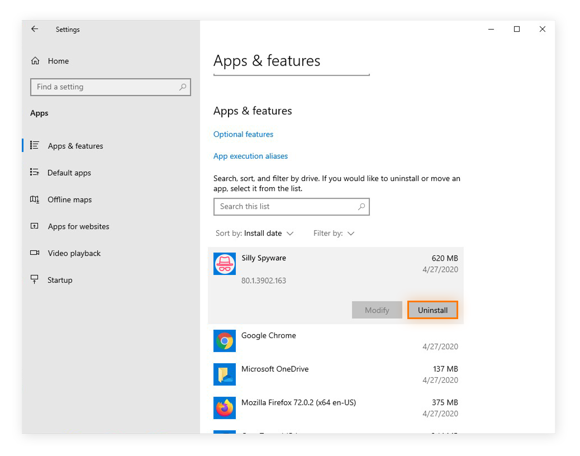Open the Filter by dropdown
The height and width of the screenshot is (456, 580).
tap(334, 233)
